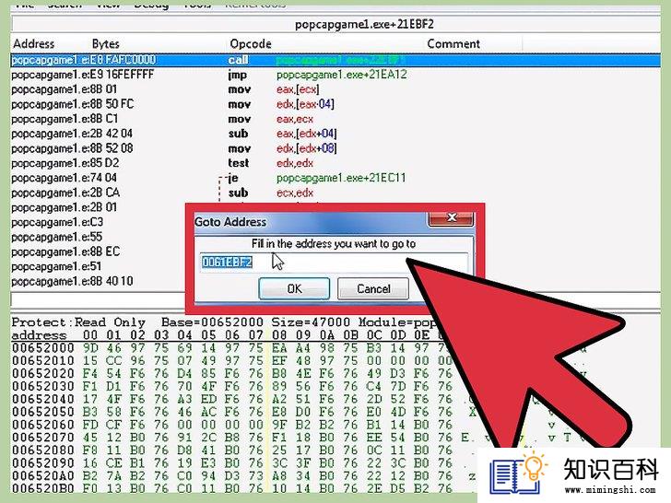Screen dimensions: 671x503
Task: Click hex dump address 006520B0
Action: click(42, 488)
